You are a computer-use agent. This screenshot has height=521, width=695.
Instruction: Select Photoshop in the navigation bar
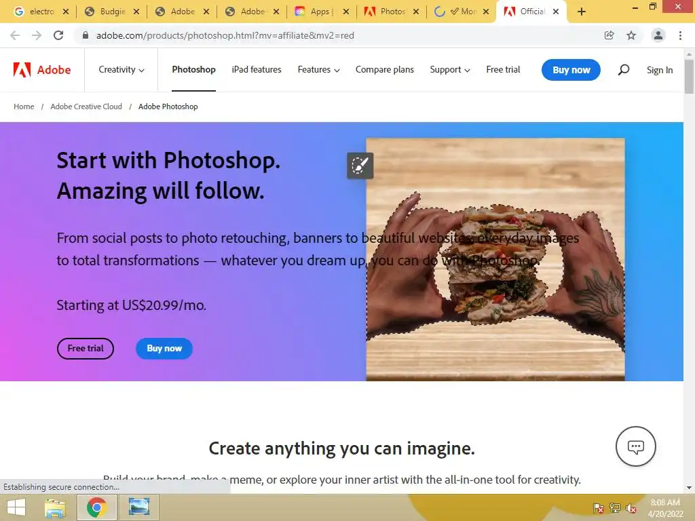click(x=193, y=70)
